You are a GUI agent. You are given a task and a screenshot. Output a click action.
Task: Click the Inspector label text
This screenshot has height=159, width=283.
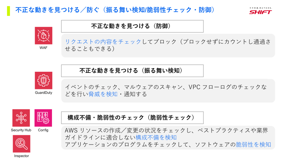(22, 156)
